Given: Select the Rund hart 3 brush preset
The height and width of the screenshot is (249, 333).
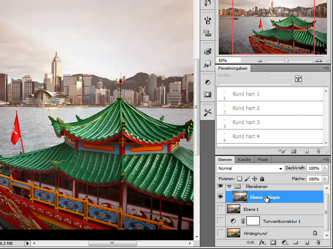Looking at the screenshot, I should [x=246, y=122].
